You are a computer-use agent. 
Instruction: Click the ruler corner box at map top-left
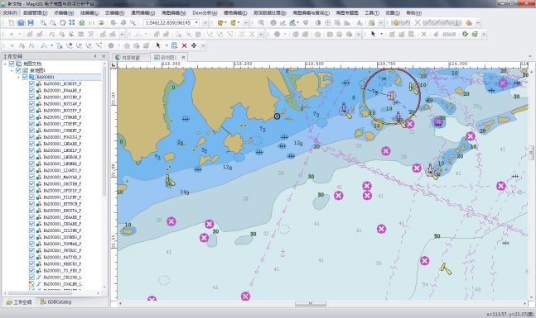click(x=113, y=65)
